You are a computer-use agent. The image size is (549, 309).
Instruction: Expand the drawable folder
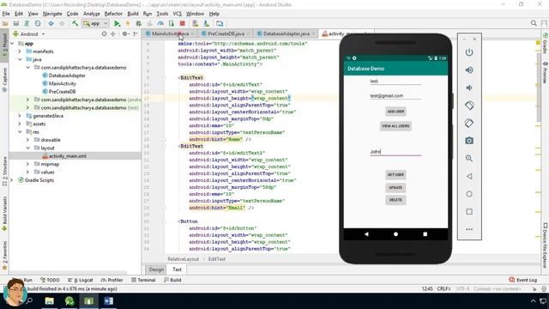pos(27,140)
